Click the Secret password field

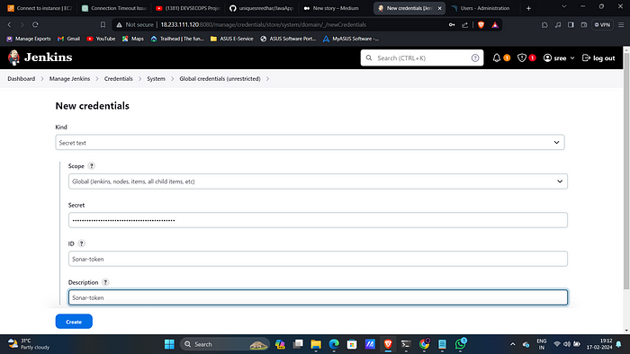tap(318, 220)
